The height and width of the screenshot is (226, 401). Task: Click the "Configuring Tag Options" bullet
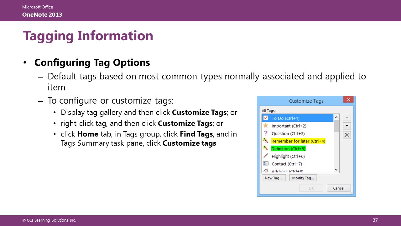point(92,62)
